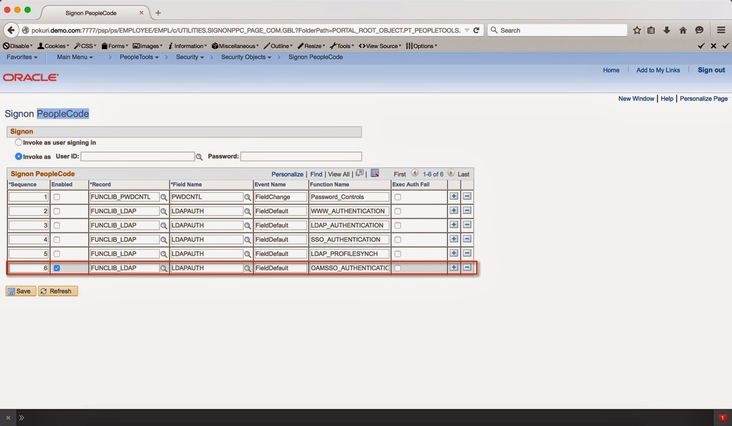Delete row 3 using the minus icon
This screenshot has height=426, width=732.
coord(467,225)
